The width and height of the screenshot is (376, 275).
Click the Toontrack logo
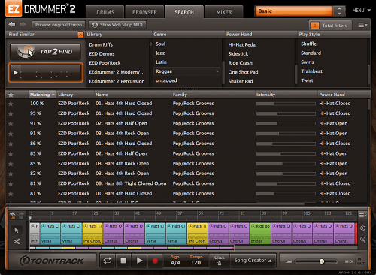pos(52,261)
